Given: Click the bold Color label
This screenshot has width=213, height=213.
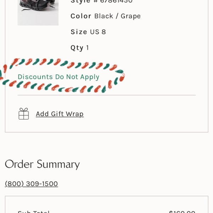Looking at the screenshot, I should (81, 16).
